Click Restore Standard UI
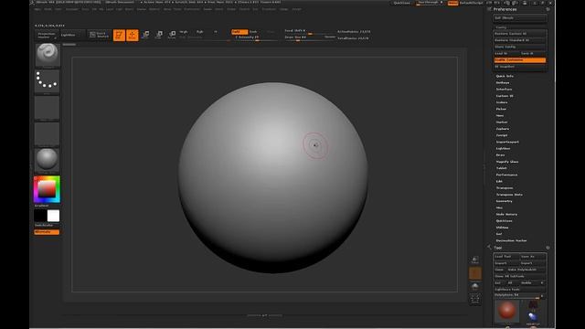This screenshot has width=585, height=329. (x=520, y=40)
